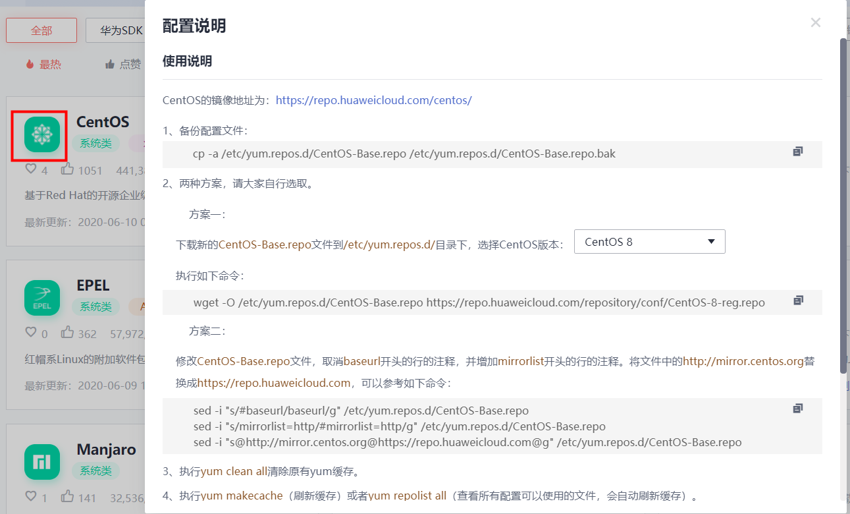Viewport: 850px width, 514px height.
Task: Click the 红帽系Linux description text
Action: coord(85,359)
